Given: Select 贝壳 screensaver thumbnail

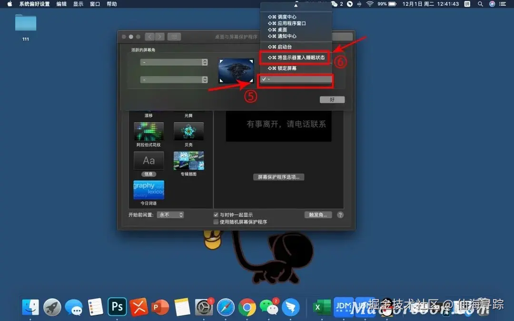Looking at the screenshot, I should 188,131.
